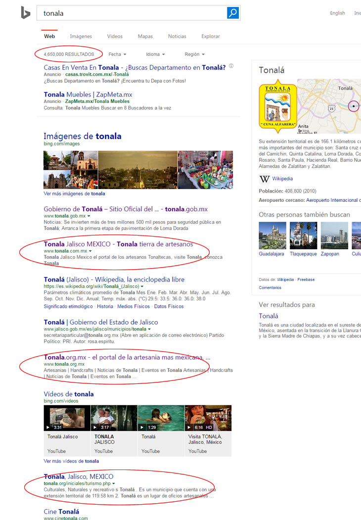
Task: Switch to the Imágenes tab
Action: coord(81,36)
